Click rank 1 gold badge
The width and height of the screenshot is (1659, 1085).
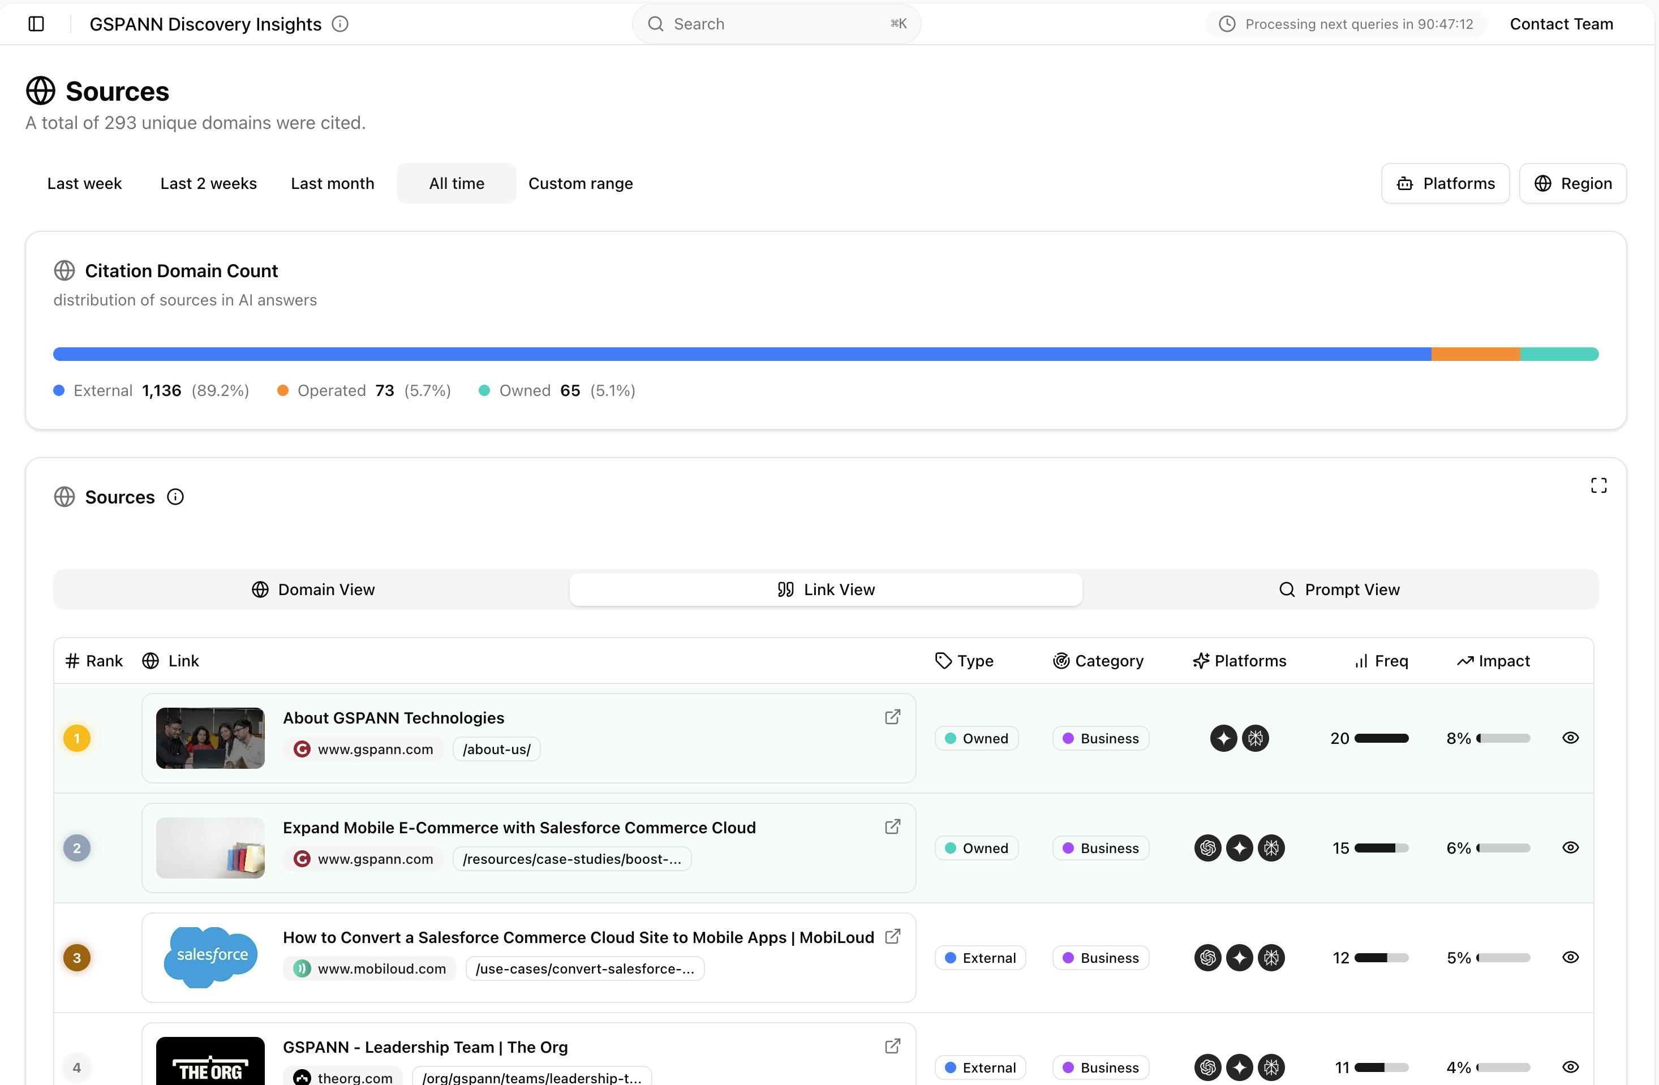(77, 738)
